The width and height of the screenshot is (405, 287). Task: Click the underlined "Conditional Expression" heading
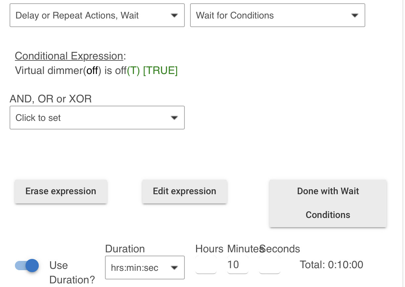[x=69, y=56]
